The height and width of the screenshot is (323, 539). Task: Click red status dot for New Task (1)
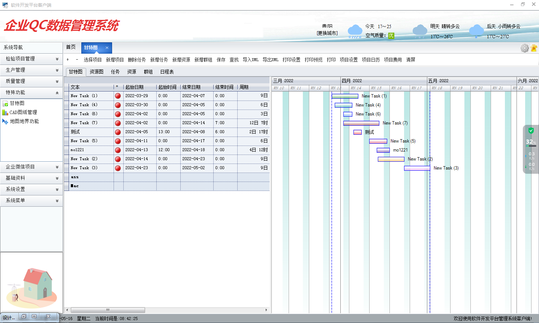[118, 96]
